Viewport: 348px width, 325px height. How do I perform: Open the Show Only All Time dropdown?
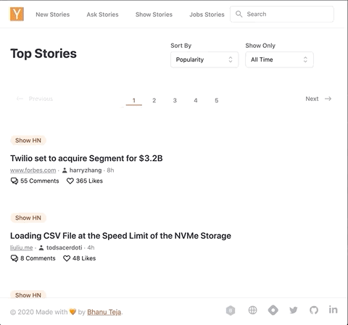coord(279,59)
